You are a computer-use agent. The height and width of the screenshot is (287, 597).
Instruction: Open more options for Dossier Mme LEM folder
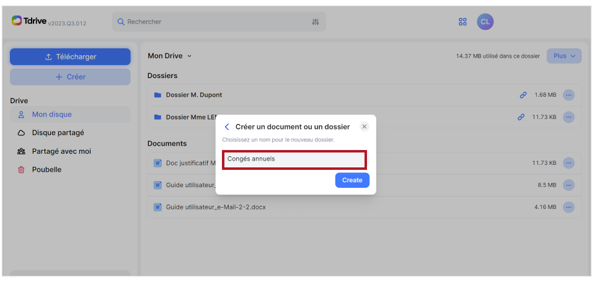pos(568,117)
